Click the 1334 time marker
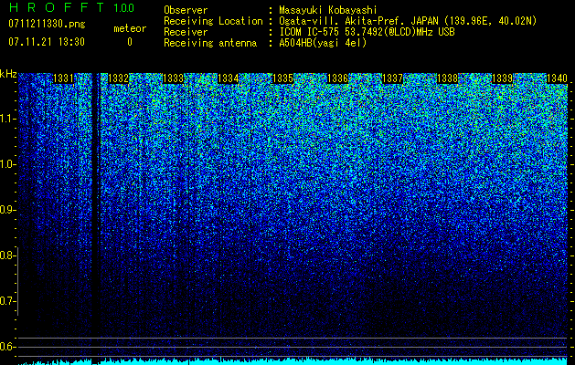 (x=229, y=78)
